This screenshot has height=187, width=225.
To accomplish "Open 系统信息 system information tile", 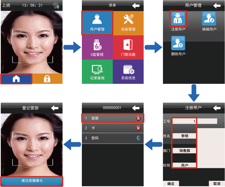I will click(x=128, y=72).
